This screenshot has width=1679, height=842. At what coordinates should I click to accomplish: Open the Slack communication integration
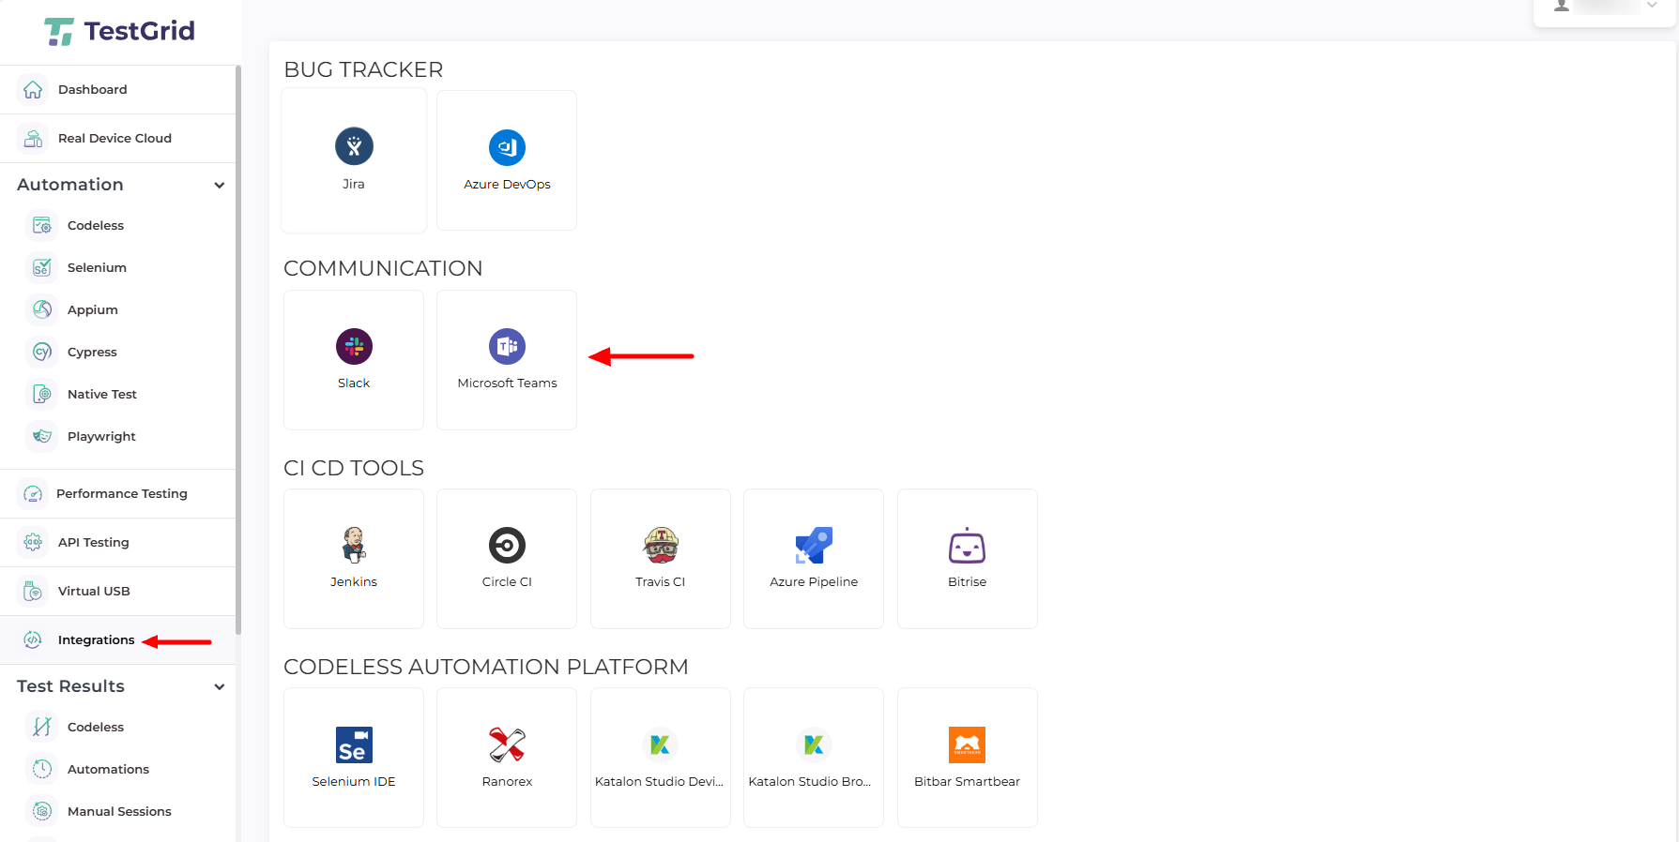pyautogui.click(x=354, y=347)
